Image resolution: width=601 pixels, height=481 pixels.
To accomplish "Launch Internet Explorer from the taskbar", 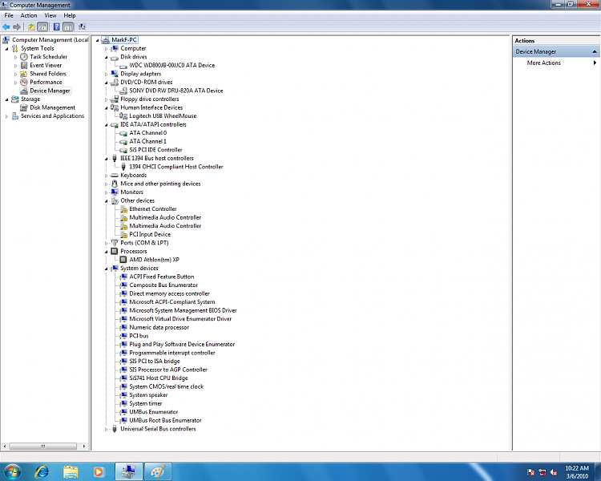I will [42, 472].
